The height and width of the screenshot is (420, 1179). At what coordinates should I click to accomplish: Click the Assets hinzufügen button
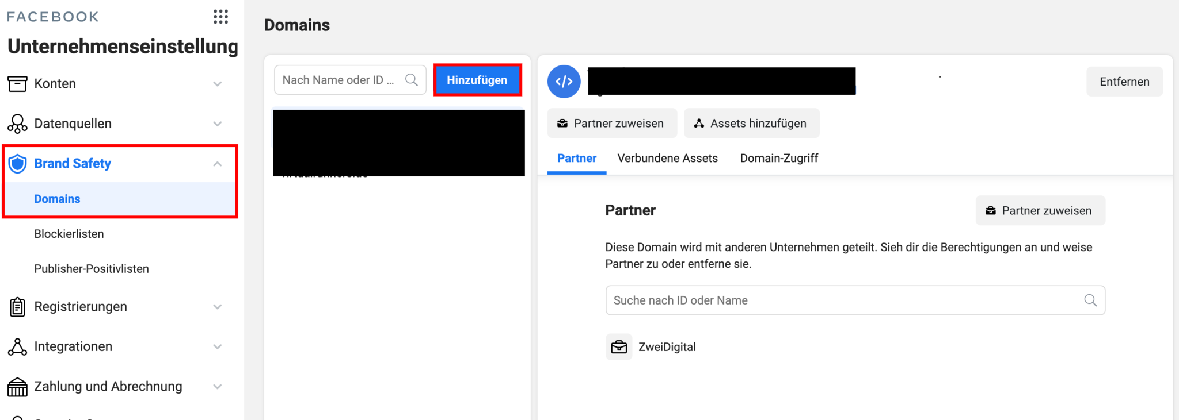[x=751, y=124]
